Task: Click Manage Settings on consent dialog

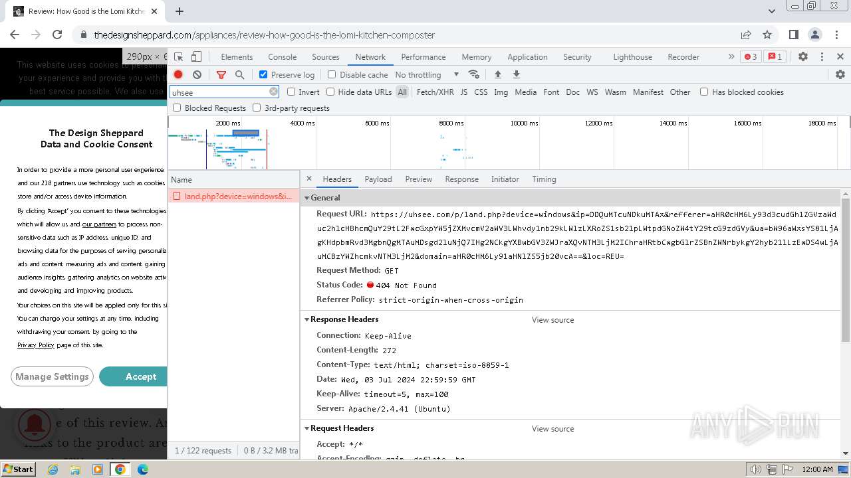Action: [x=52, y=376]
